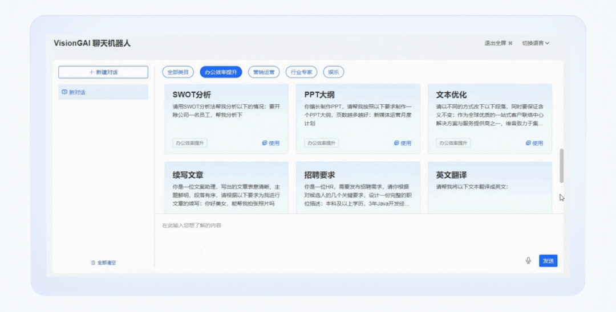616x312 pixels.
Task: Use the PPT大纲 prompt via 使用
Action: [403, 143]
